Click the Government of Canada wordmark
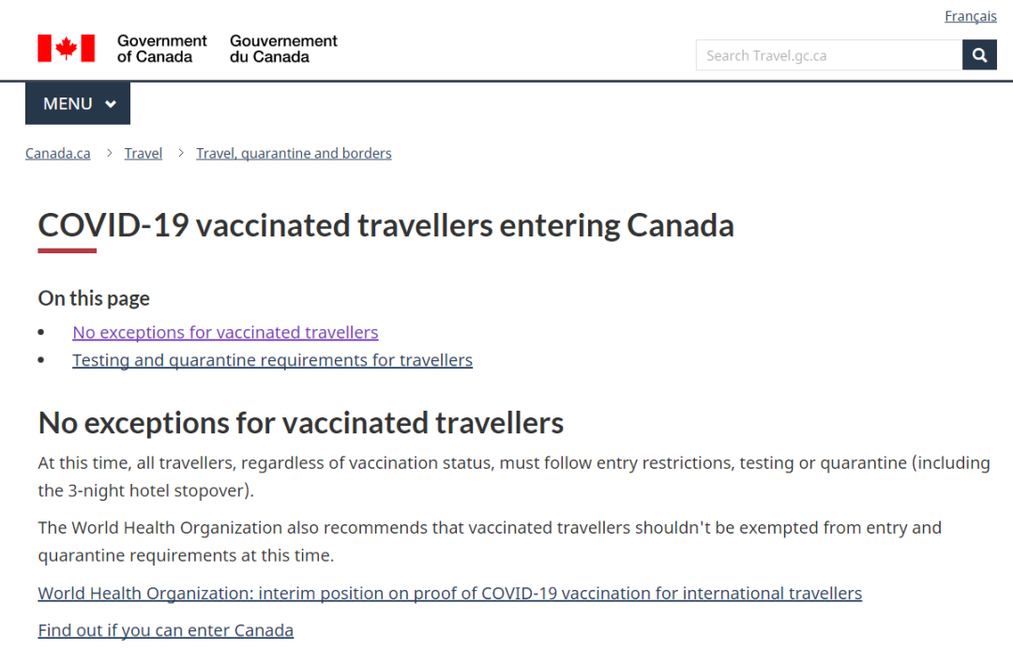This screenshot has width=1013, height=664. click(x=161, y=49)
